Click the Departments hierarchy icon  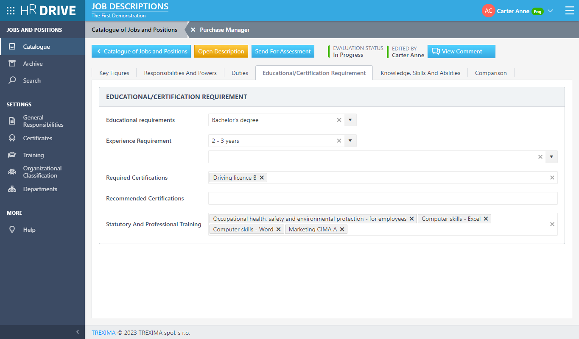[x=12, y=189]
